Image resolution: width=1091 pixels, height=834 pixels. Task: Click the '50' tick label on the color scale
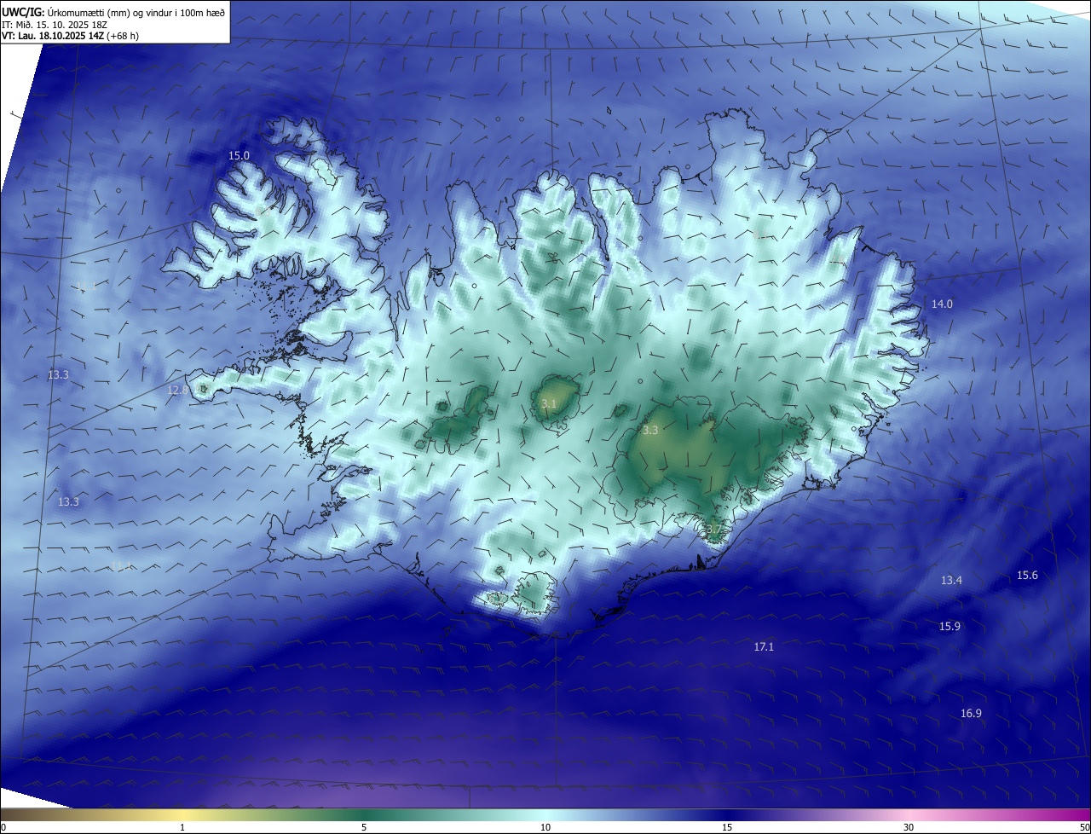coord(1084,827)
